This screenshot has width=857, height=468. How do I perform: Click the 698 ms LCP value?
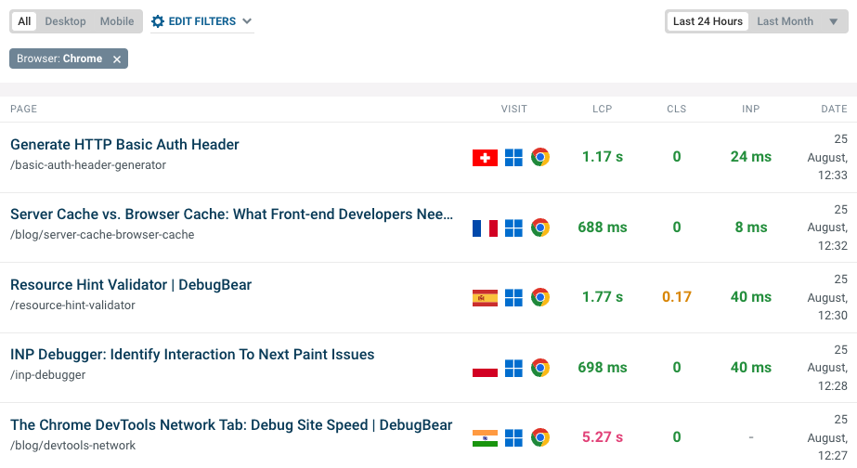603,368
